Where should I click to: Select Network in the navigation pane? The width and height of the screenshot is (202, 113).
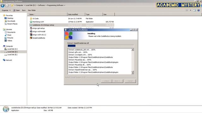(9, 60)
